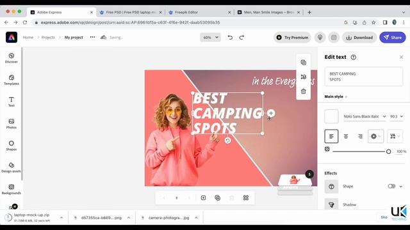Expand camera-photogra jpg download options
The image size is (410, 230).
[x=196, y=217]
